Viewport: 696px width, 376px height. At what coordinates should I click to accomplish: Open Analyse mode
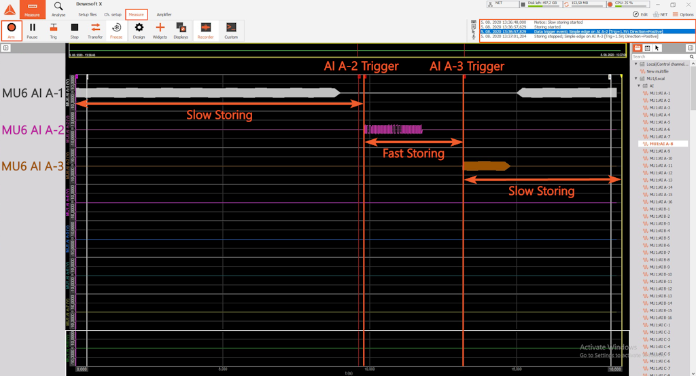pos(58,10)
